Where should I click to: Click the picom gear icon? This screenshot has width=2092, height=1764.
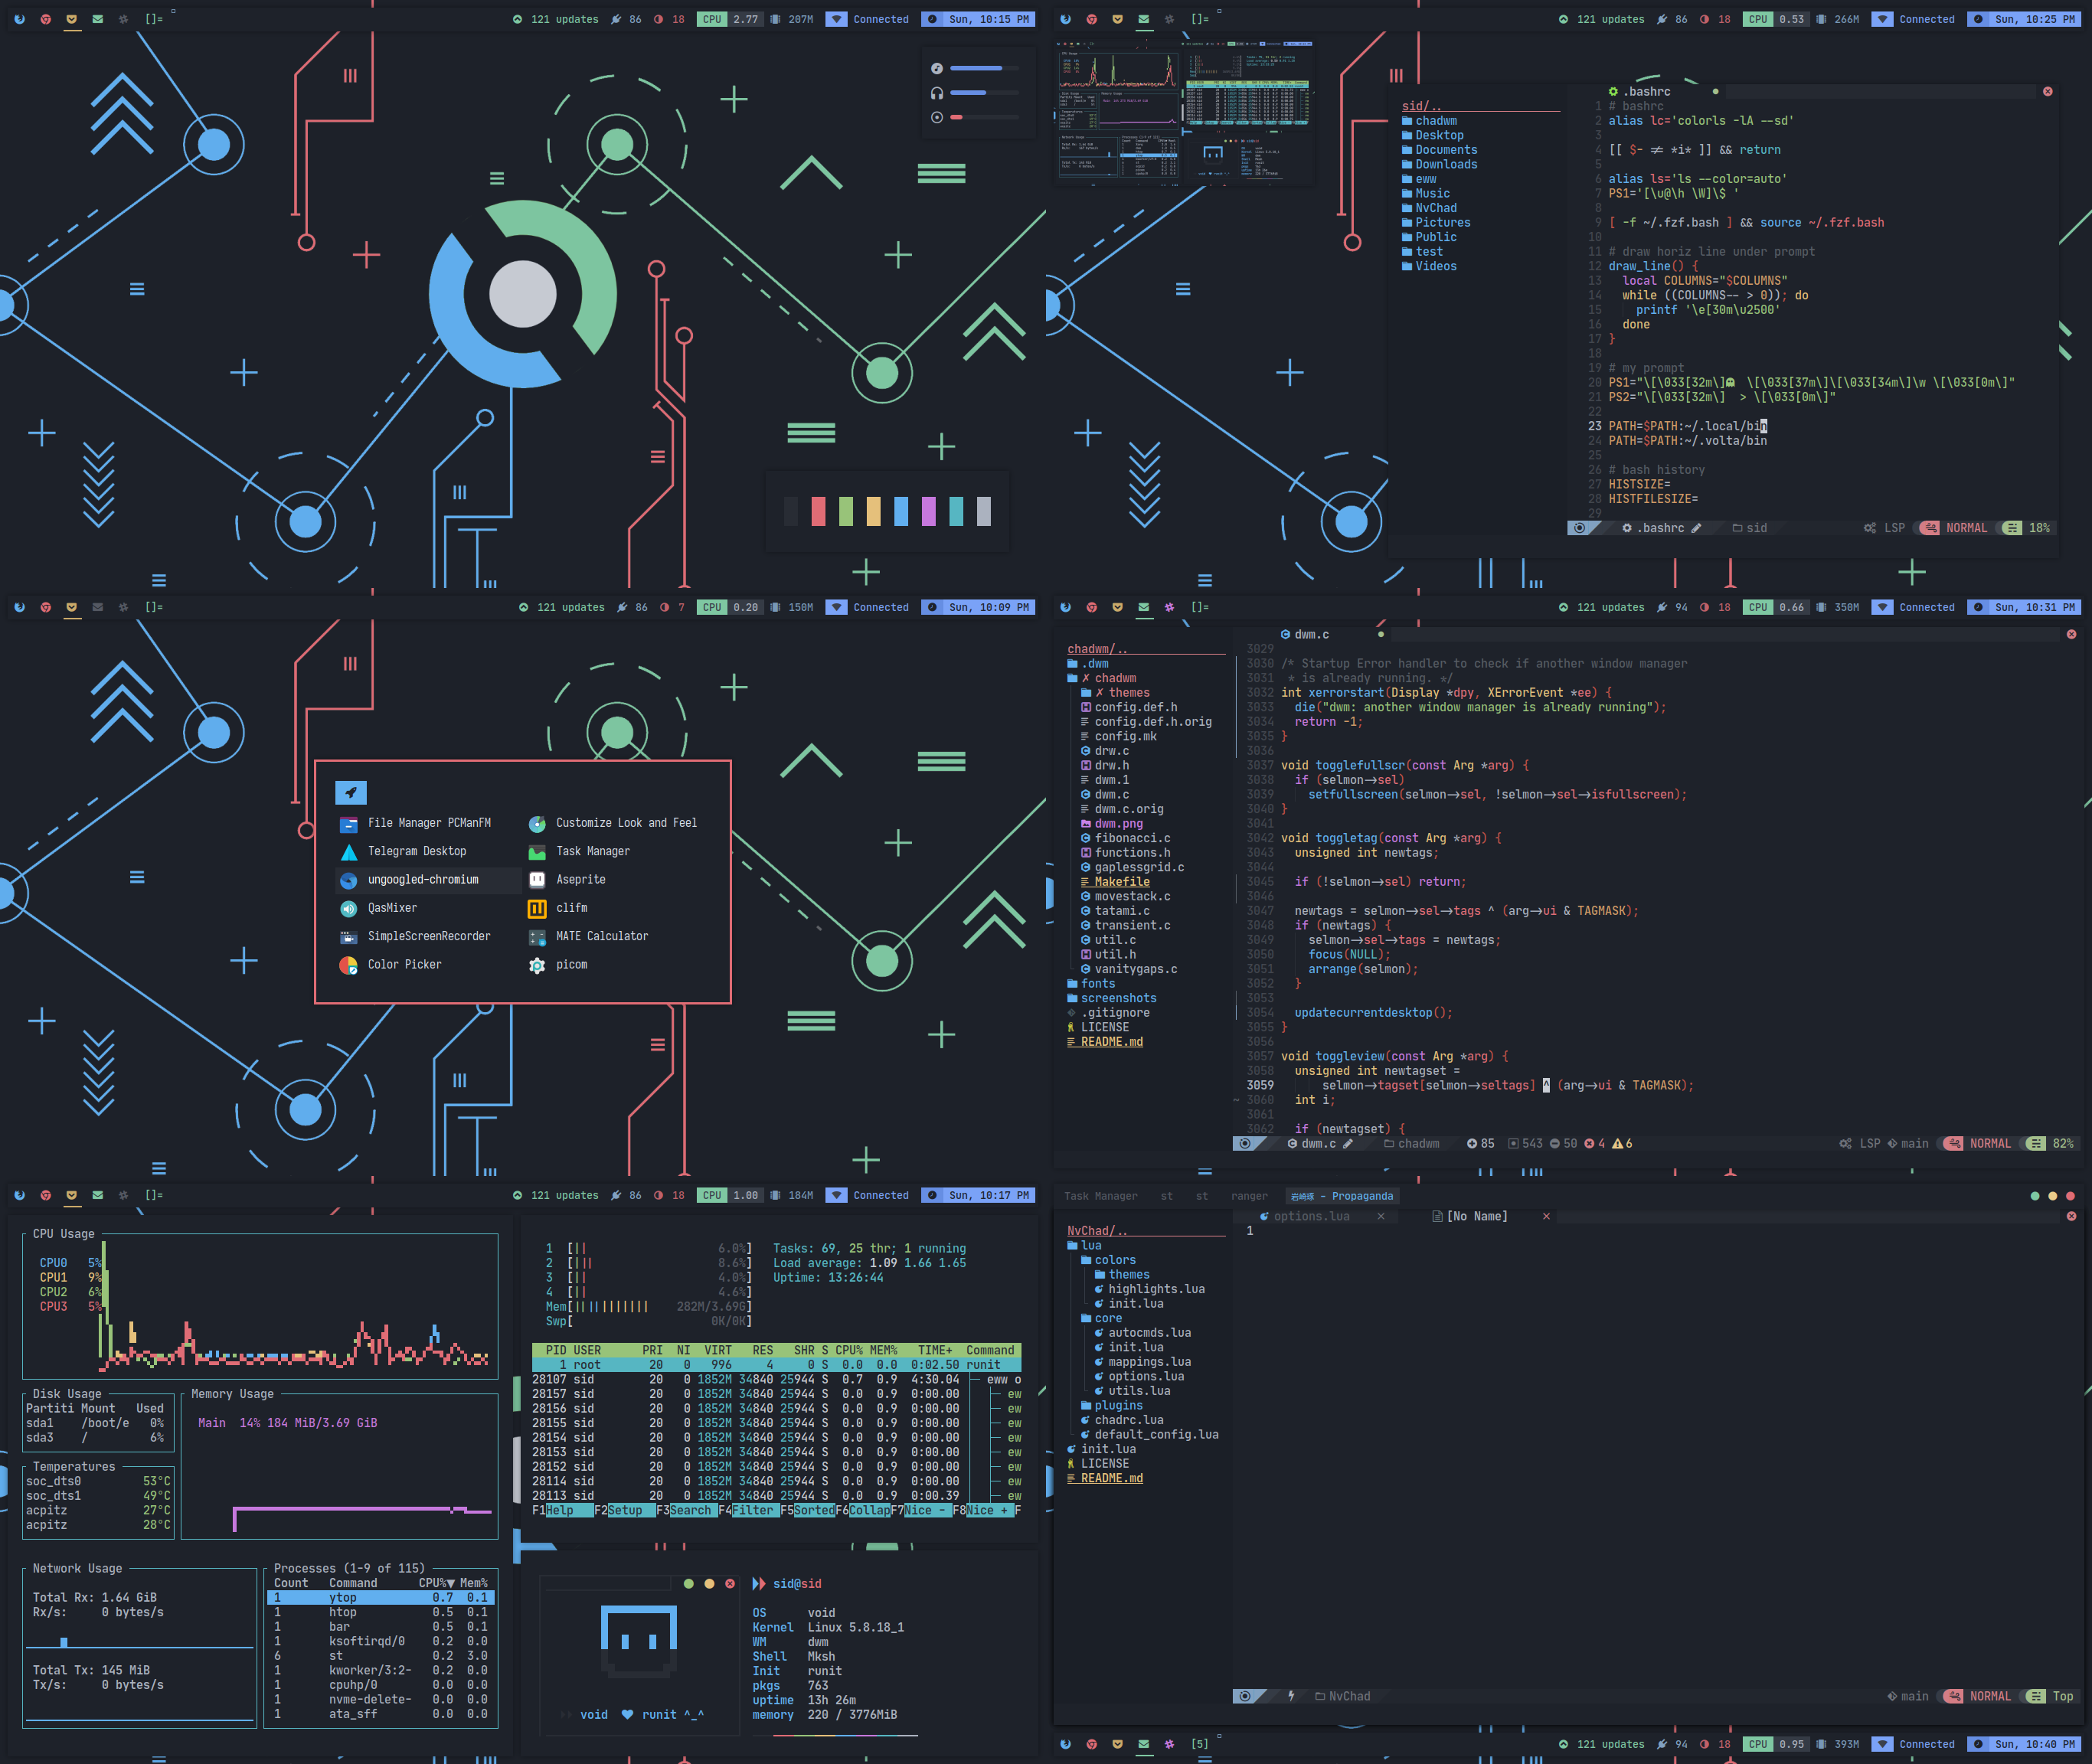tap(537, 965)
